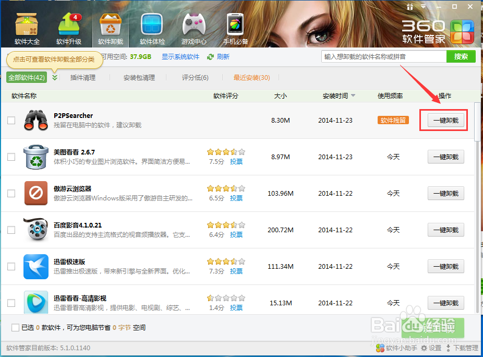Switch to 最近安装(30) tab

251,78
